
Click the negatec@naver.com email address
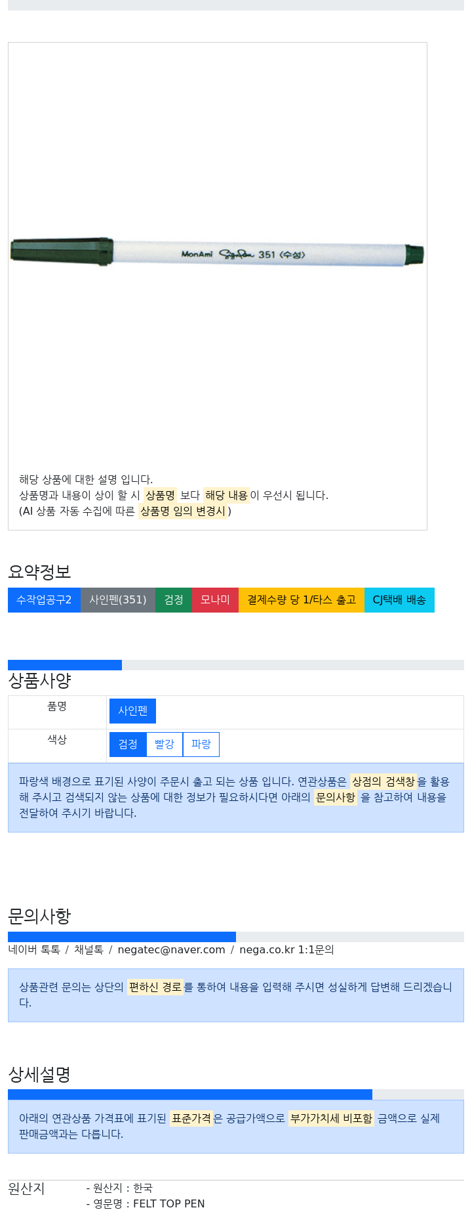coord(171,950)
